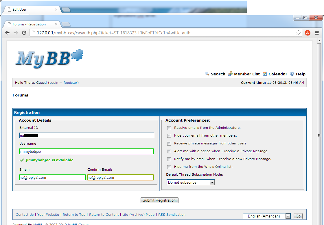324x225 pixels.
Task: Click 'jimmybobjoe is available' message
Action: 49,160
